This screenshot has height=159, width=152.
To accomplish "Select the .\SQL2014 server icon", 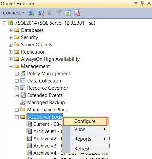I will coord(11,23).
